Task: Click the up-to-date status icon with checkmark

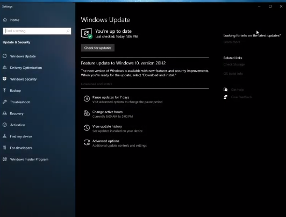Action: 87,33
